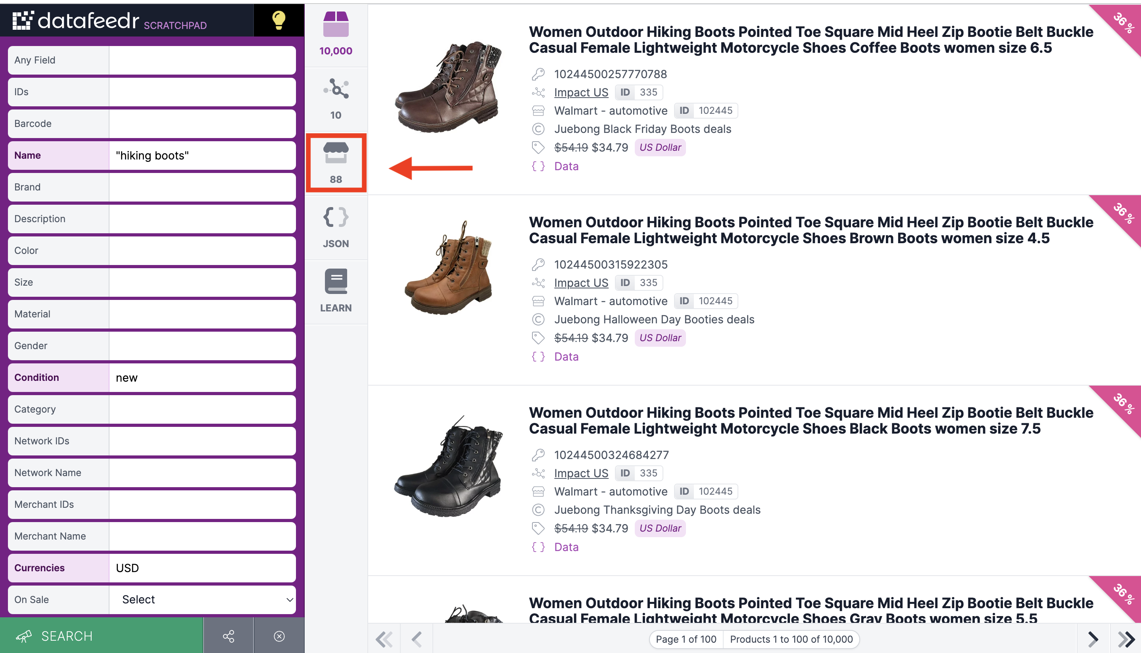The height and width of the screenshot is (653, 1141).
Task: Click the Category input field
Action: 202,409
